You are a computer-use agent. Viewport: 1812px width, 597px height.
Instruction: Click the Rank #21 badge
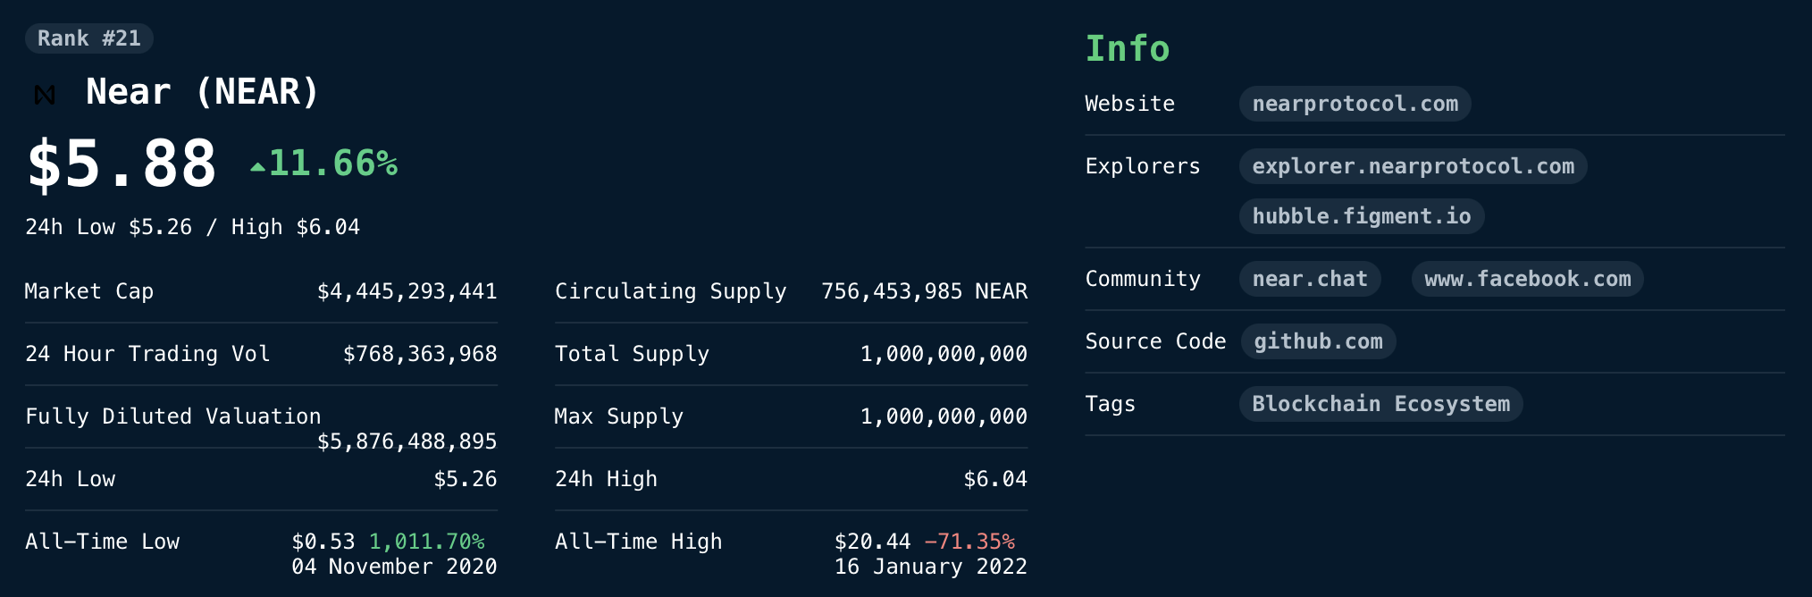click(88, 38)
